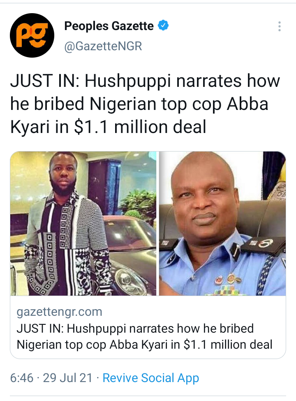Open the tweet's three-dot overflow menu

click(280, 26)
